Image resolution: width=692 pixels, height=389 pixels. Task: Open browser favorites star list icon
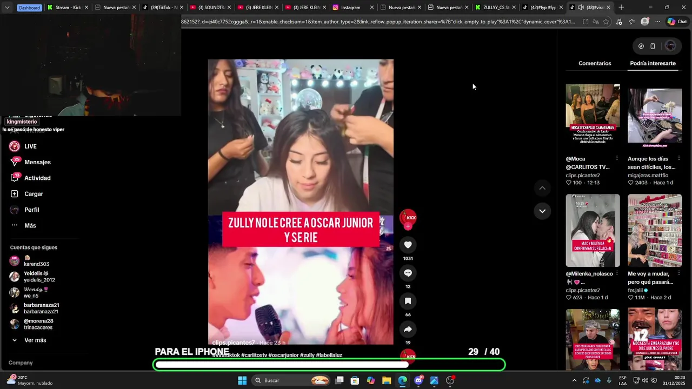click(631, 22)
